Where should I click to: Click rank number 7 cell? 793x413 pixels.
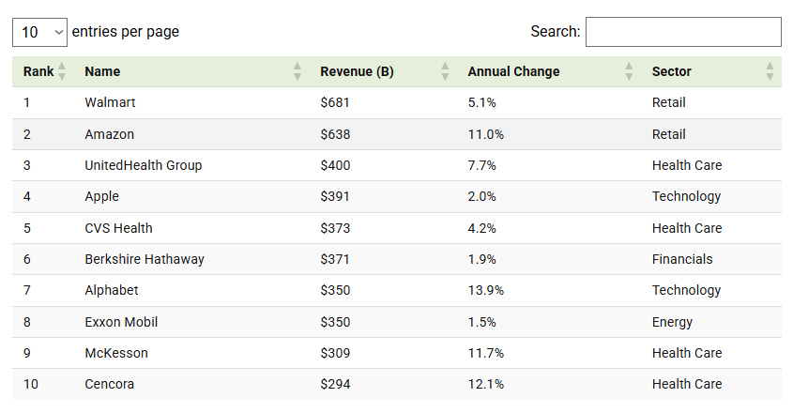tap(27, 291)
